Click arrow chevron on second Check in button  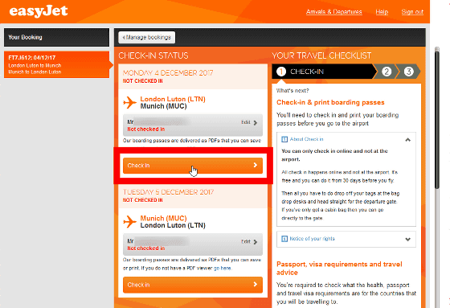click(256, 285)
